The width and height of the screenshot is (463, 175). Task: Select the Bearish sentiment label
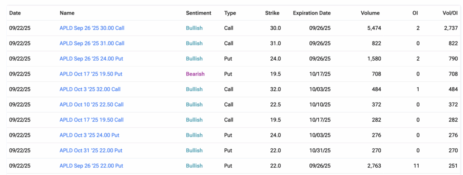click(x=195, y=74)
